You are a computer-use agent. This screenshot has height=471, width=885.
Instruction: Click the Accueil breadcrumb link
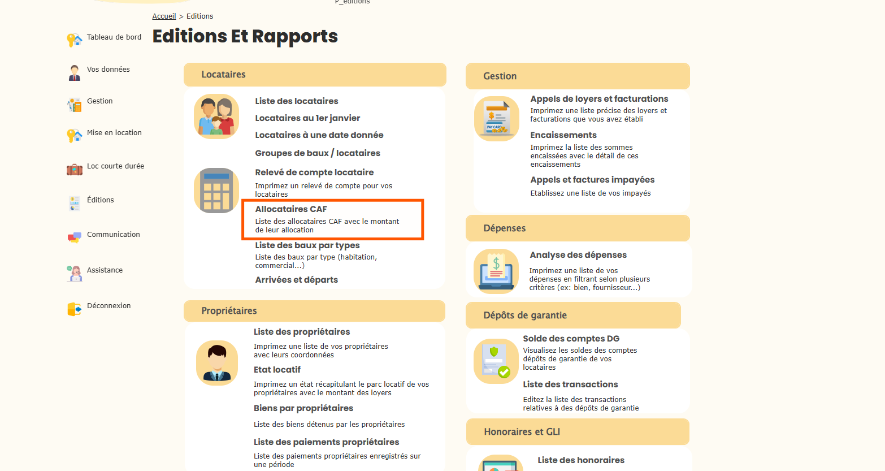pyautogui.click(x=164, y=16)
